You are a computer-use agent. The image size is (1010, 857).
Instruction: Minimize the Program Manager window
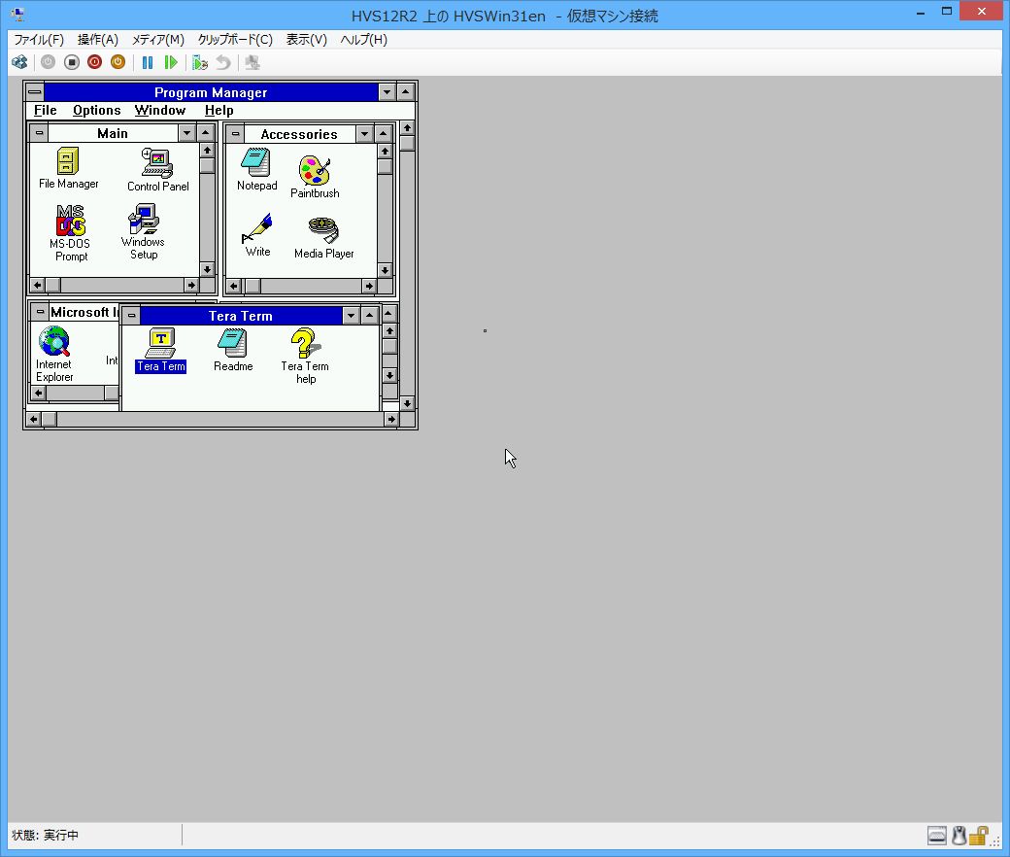(x=387, y=92)
